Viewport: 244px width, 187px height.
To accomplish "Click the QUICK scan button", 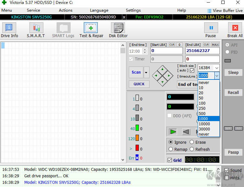I will (139, 84).
